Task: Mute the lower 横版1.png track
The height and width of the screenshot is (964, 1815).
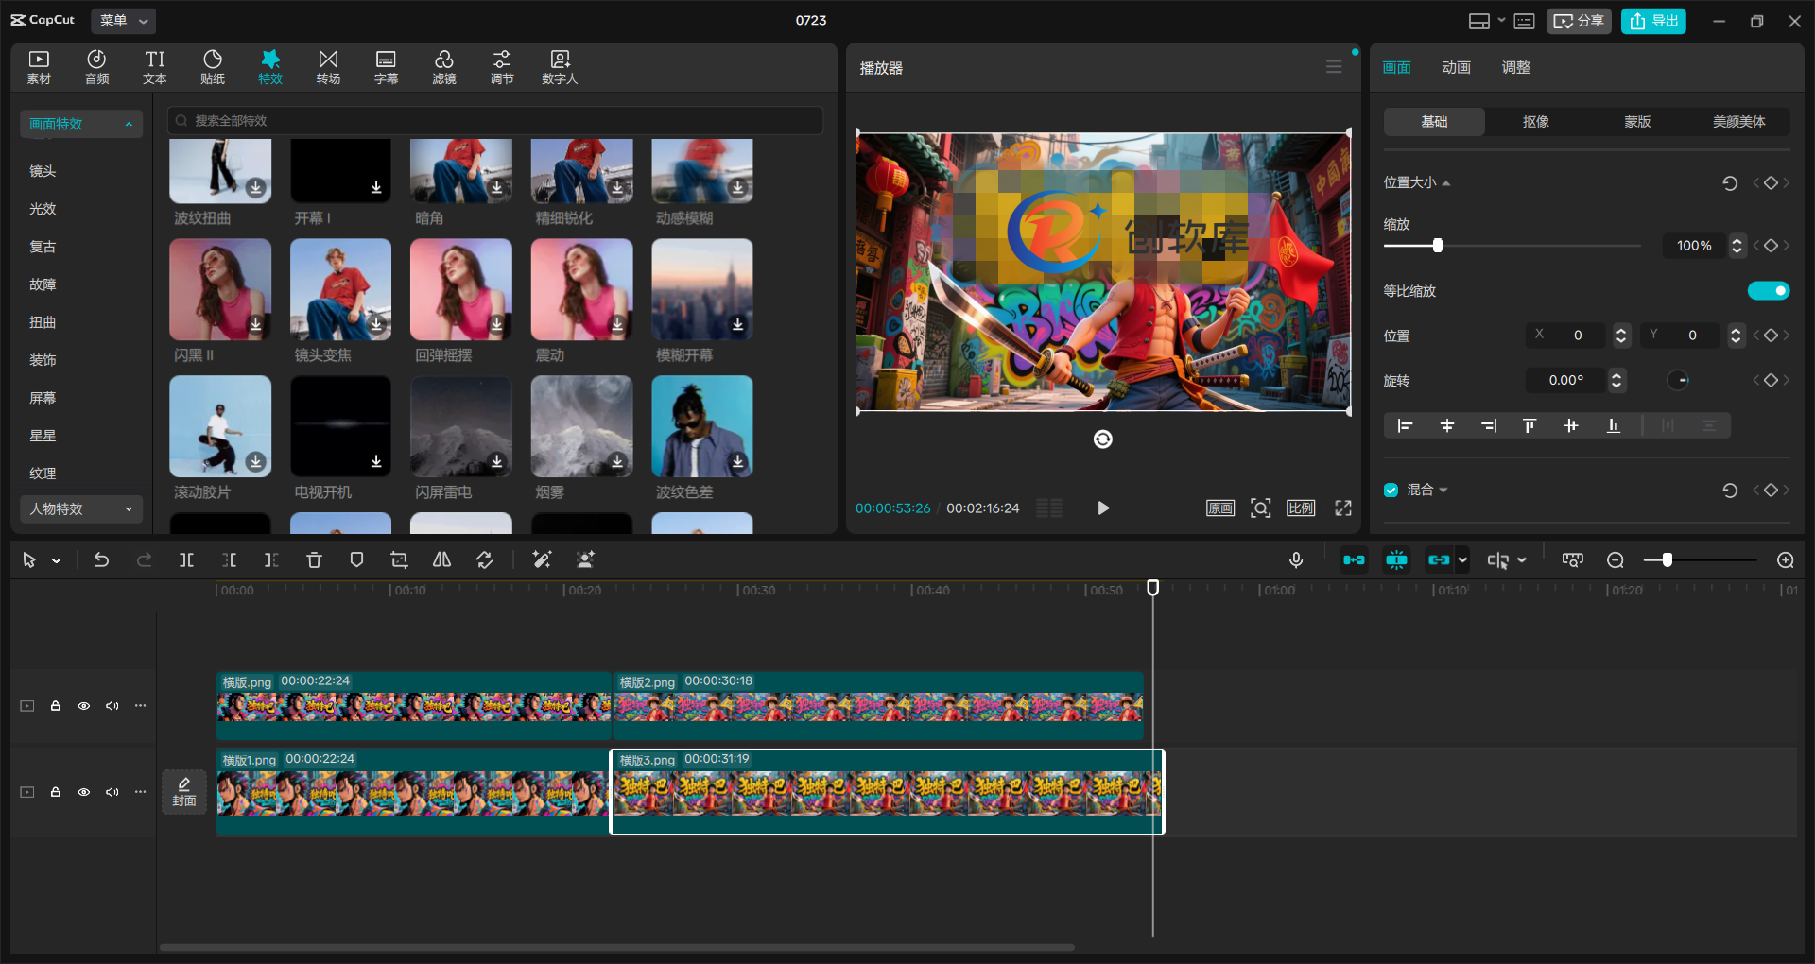Action: [x=112, y=792]
